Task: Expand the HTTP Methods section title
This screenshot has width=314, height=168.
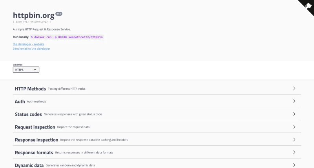Action: (30, 89)
